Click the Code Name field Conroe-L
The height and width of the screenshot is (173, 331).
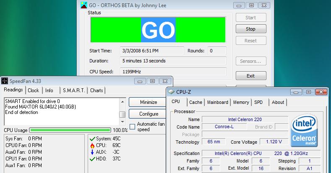click(224, 127)
